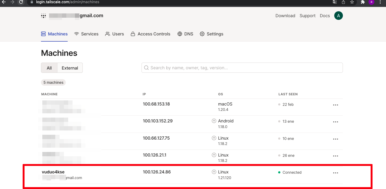Screen dimensions: 386x189
Task: Bookmark this page with the star icon
Action: point(352,2)
